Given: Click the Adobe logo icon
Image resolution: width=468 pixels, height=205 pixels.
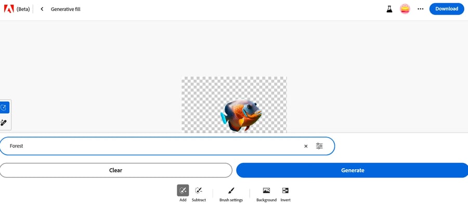Looking at the screenshot, I should click(x=9, y=9).
